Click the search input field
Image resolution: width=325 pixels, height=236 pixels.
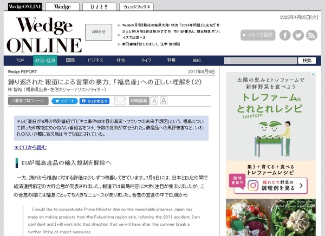tap(261, 61)
